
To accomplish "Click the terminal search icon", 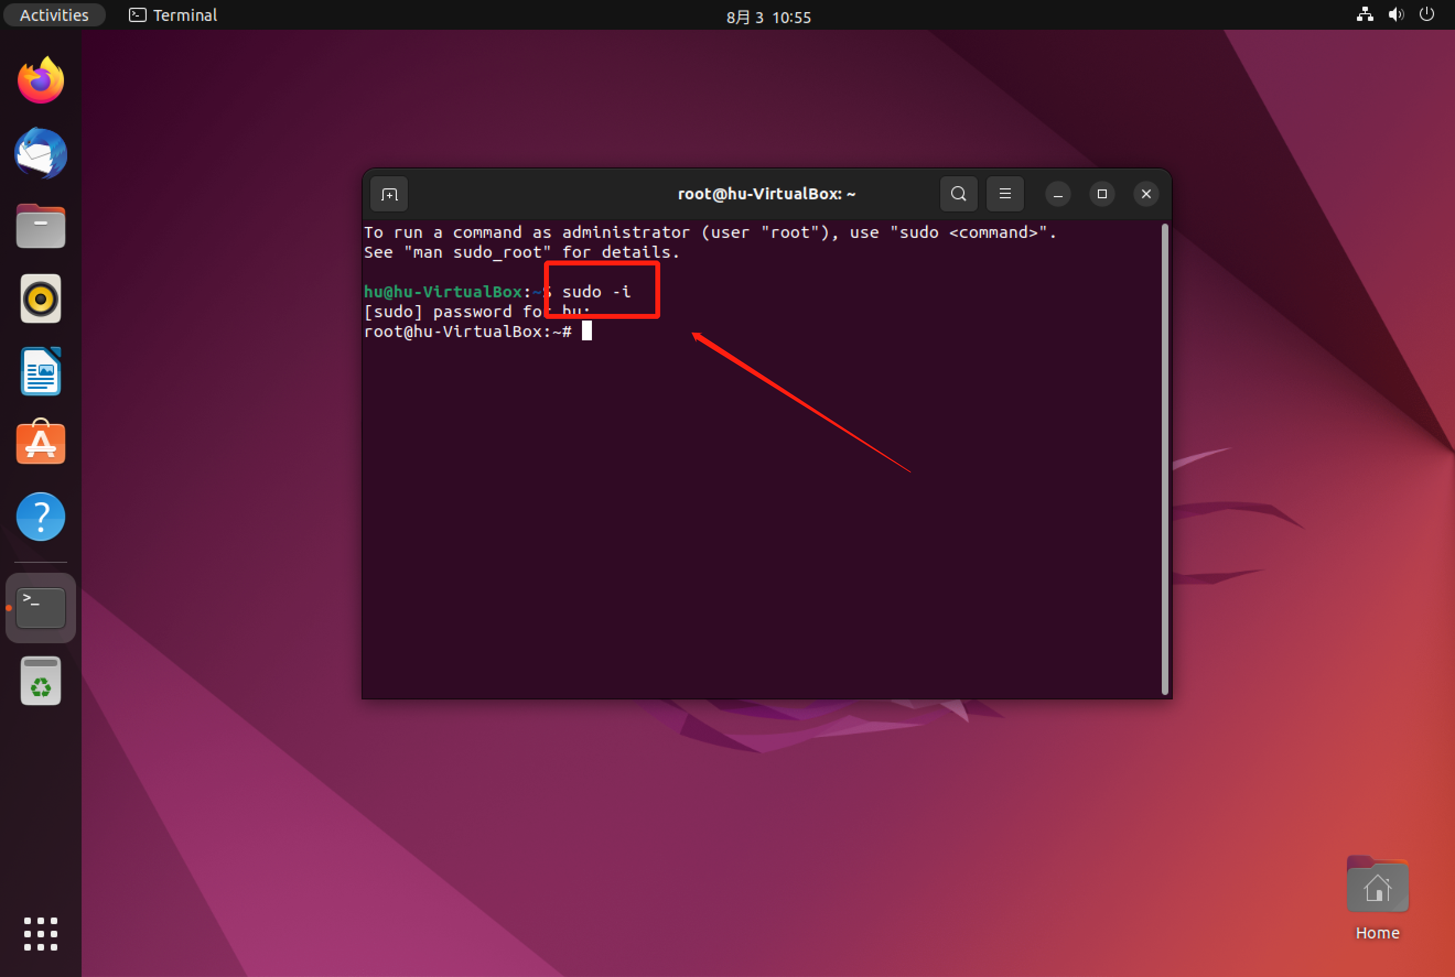I will pos(958,194).
